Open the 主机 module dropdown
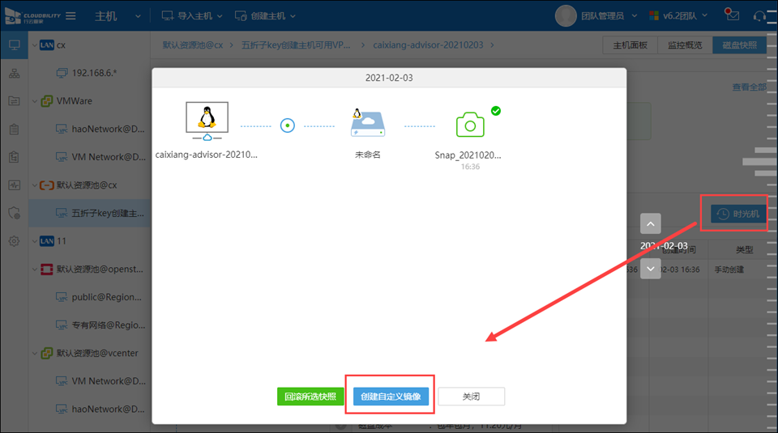Image resolution: width=778 pixels, height=433 pixels. click(x=118, y=16)
